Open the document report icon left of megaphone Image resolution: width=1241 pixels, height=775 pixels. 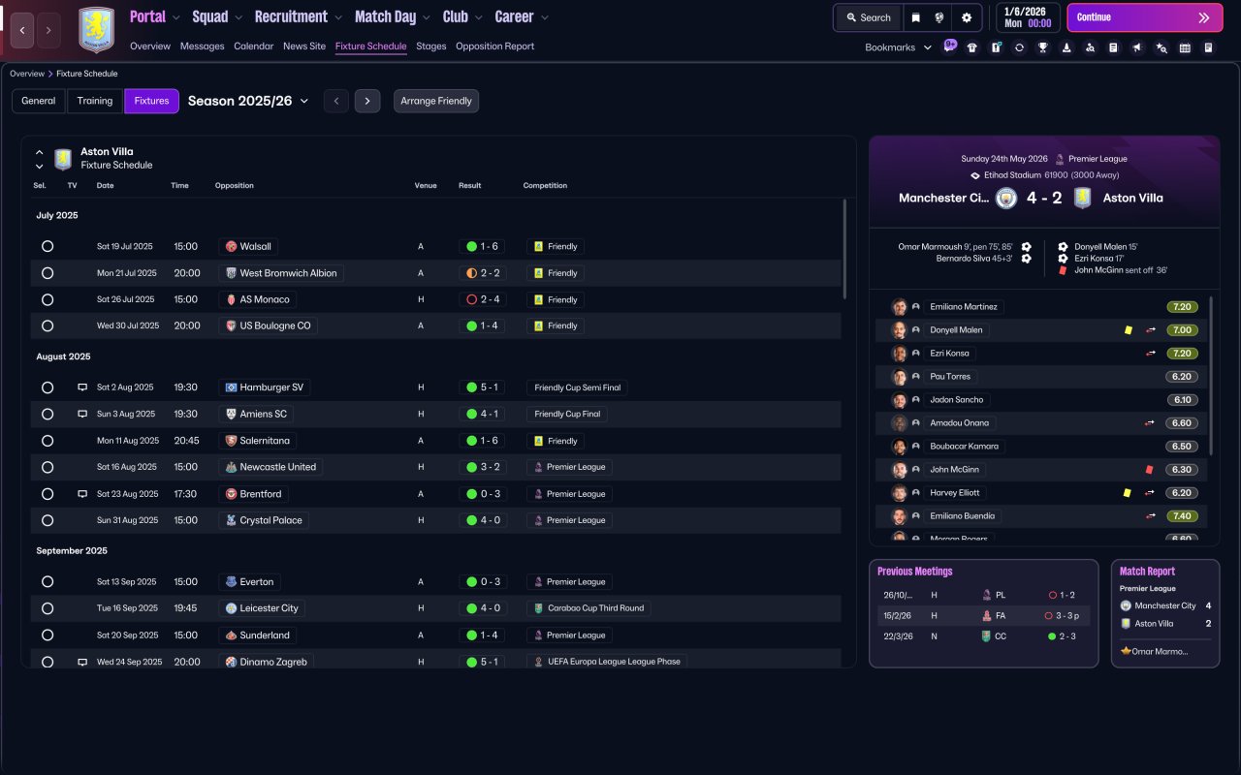coord(1113,47)
